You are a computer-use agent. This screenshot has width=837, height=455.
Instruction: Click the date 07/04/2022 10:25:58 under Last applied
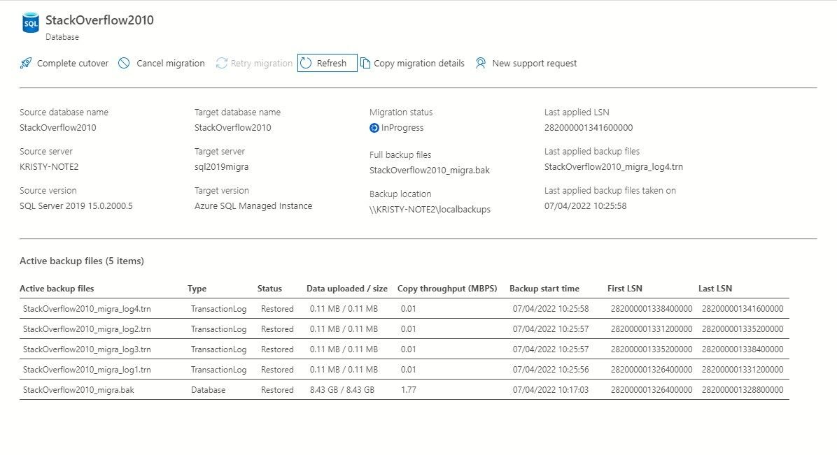tap(586, 206)
